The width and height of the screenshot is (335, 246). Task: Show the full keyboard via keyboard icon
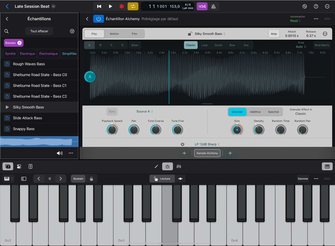tap(327, 166)
